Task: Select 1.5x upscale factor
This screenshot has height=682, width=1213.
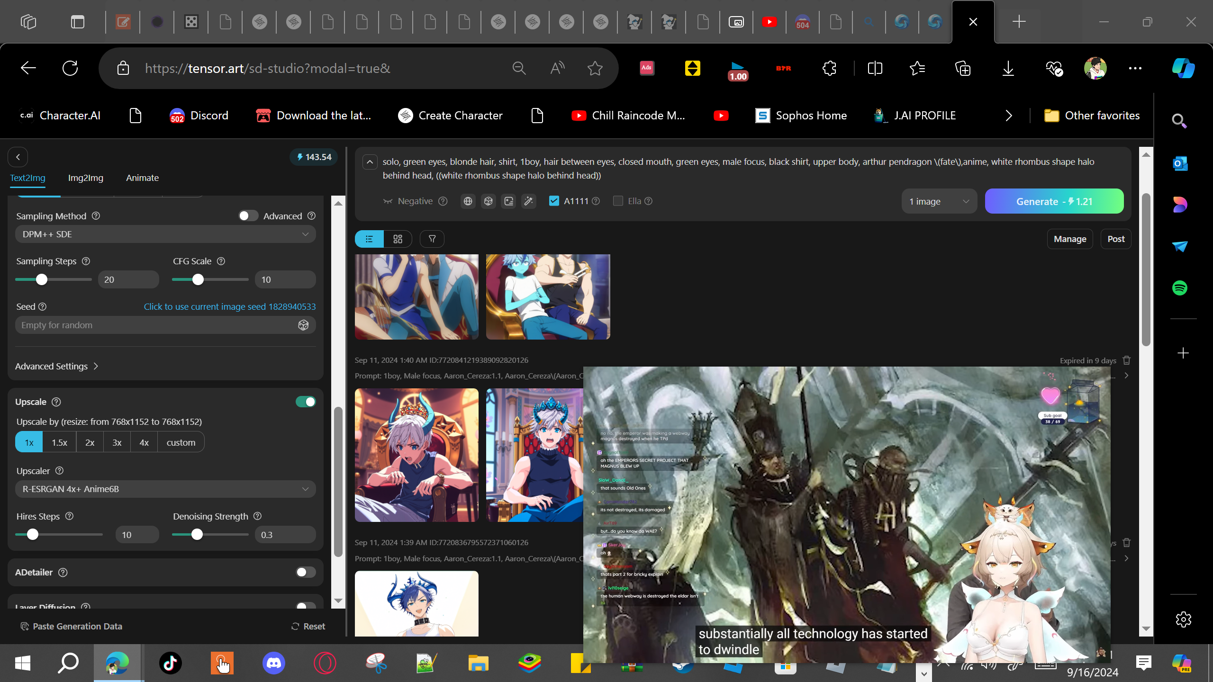Action: (59, 442)
